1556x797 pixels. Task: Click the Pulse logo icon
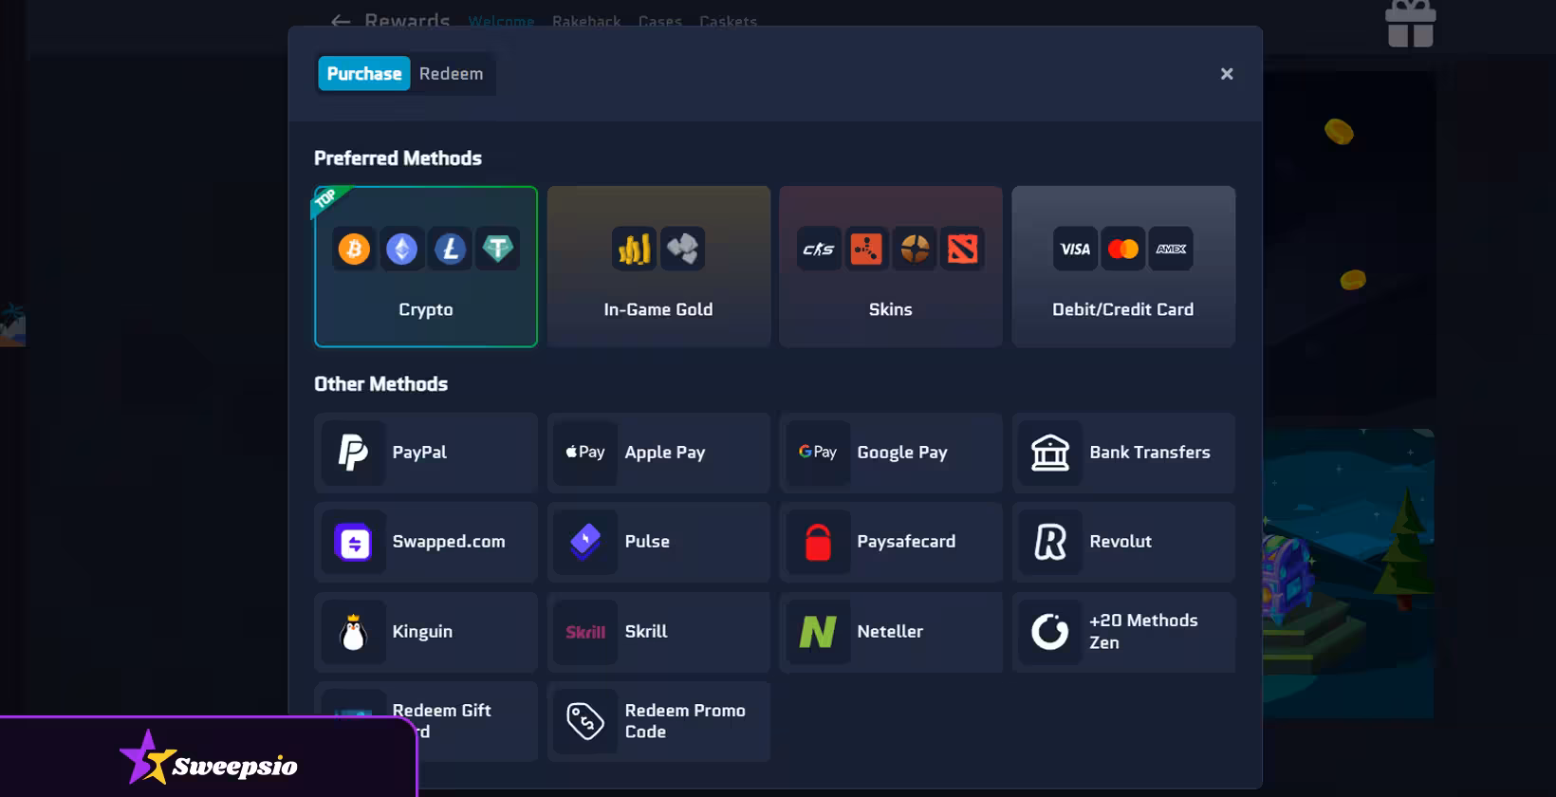click(x=585, y=543)
